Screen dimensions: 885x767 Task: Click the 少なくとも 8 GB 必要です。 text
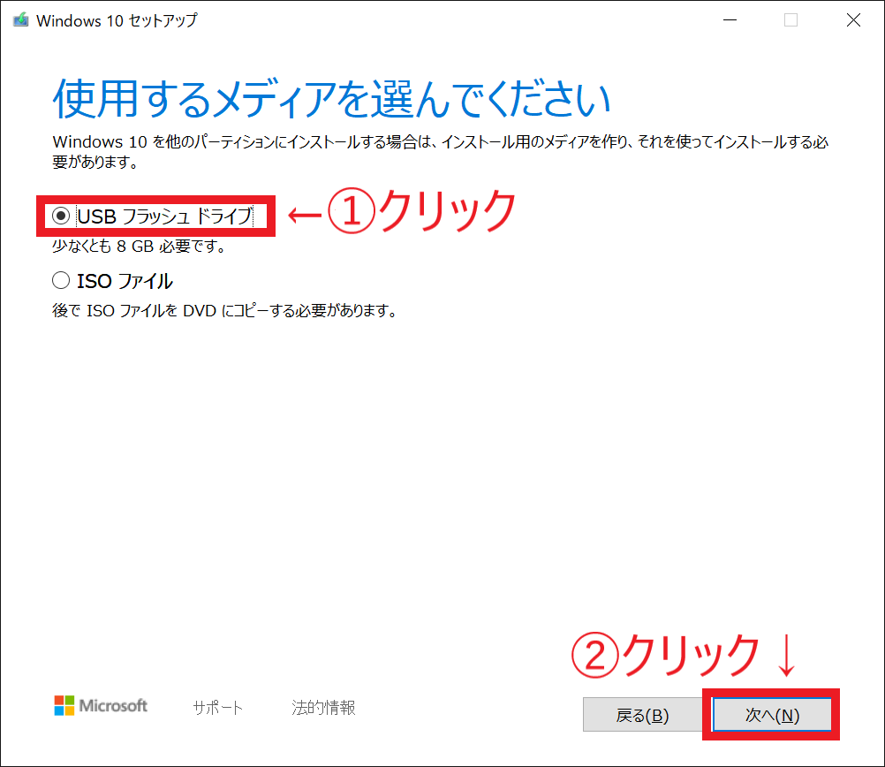tap(140, 247)
